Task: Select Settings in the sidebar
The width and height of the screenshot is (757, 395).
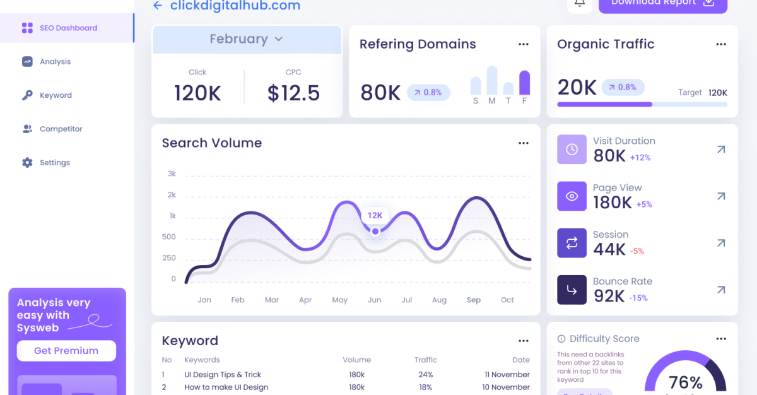Action: [54, 163]
